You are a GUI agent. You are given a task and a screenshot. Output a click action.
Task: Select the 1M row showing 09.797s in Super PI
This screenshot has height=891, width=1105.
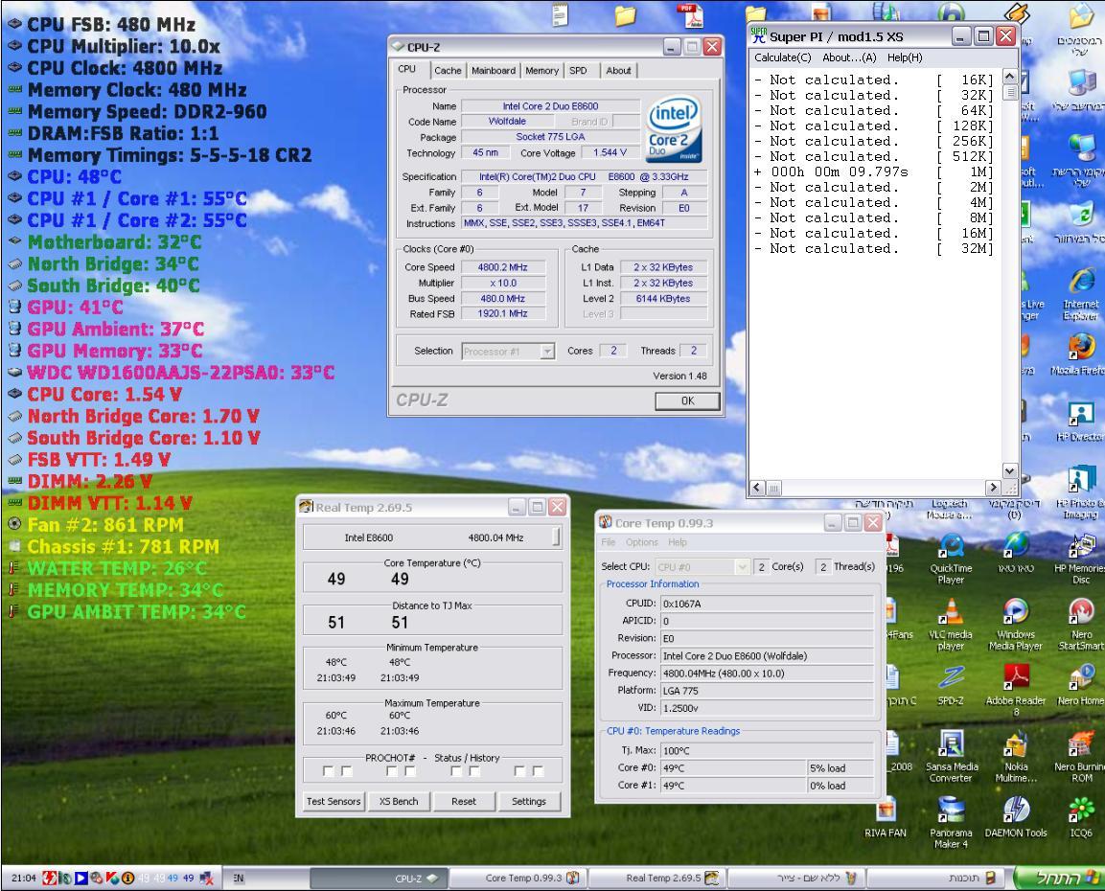pos(873,171)
